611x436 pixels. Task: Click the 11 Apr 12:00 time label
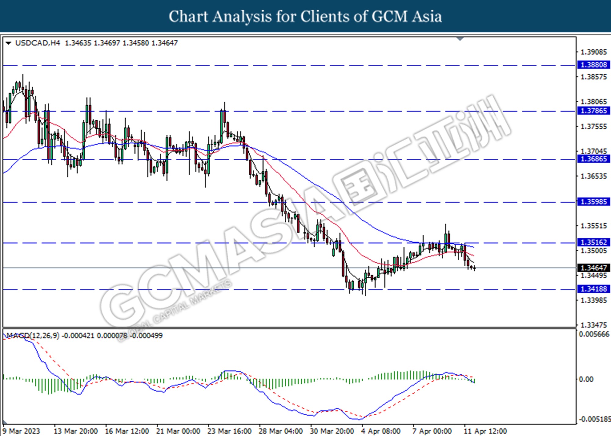point(485,431)
